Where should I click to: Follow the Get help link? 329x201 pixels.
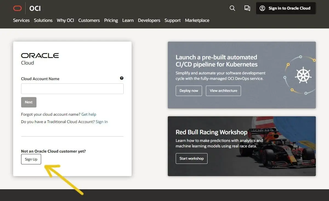point(89,114)
